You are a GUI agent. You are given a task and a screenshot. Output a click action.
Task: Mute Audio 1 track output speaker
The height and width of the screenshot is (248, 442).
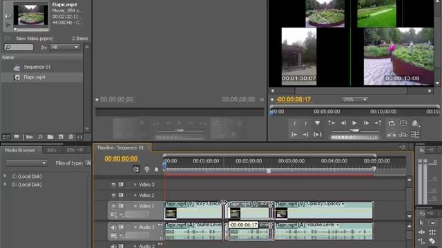[x=113, y=227]
